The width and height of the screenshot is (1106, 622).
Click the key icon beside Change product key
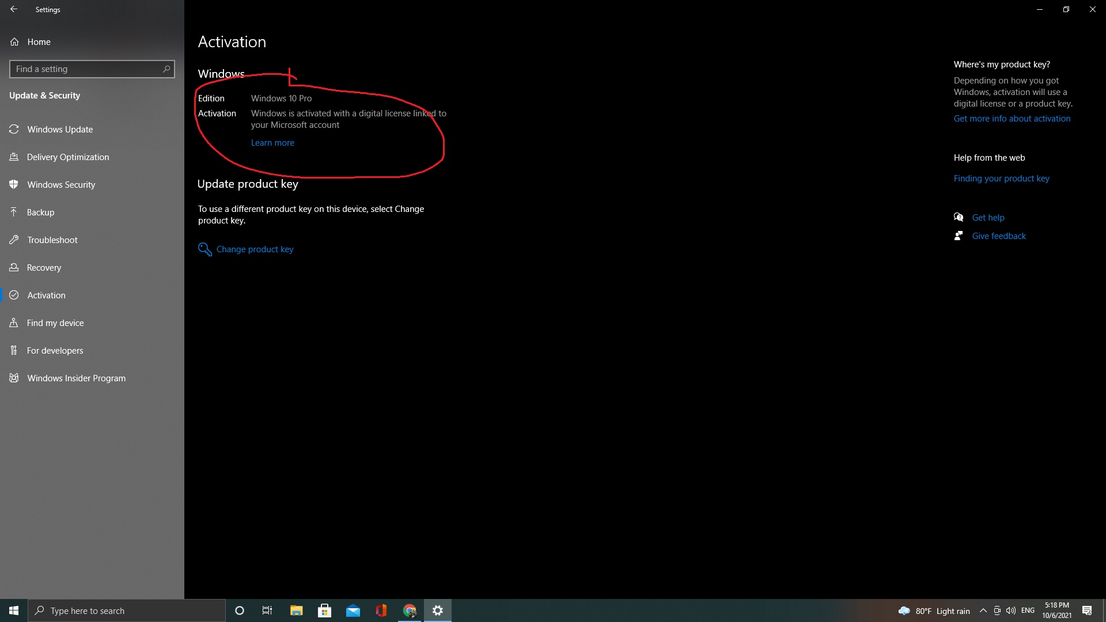[x=204, y=249]
